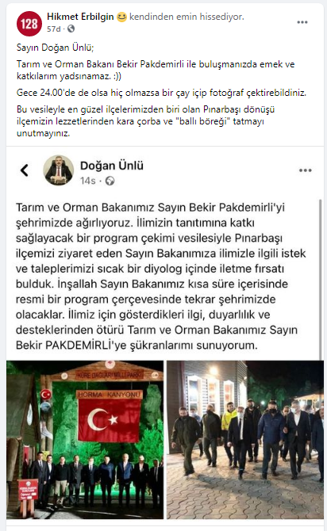Click the red 128 profile avatar
Image resolution: width=327 pixels, height=531 pixels.
(x=29, y=23)
